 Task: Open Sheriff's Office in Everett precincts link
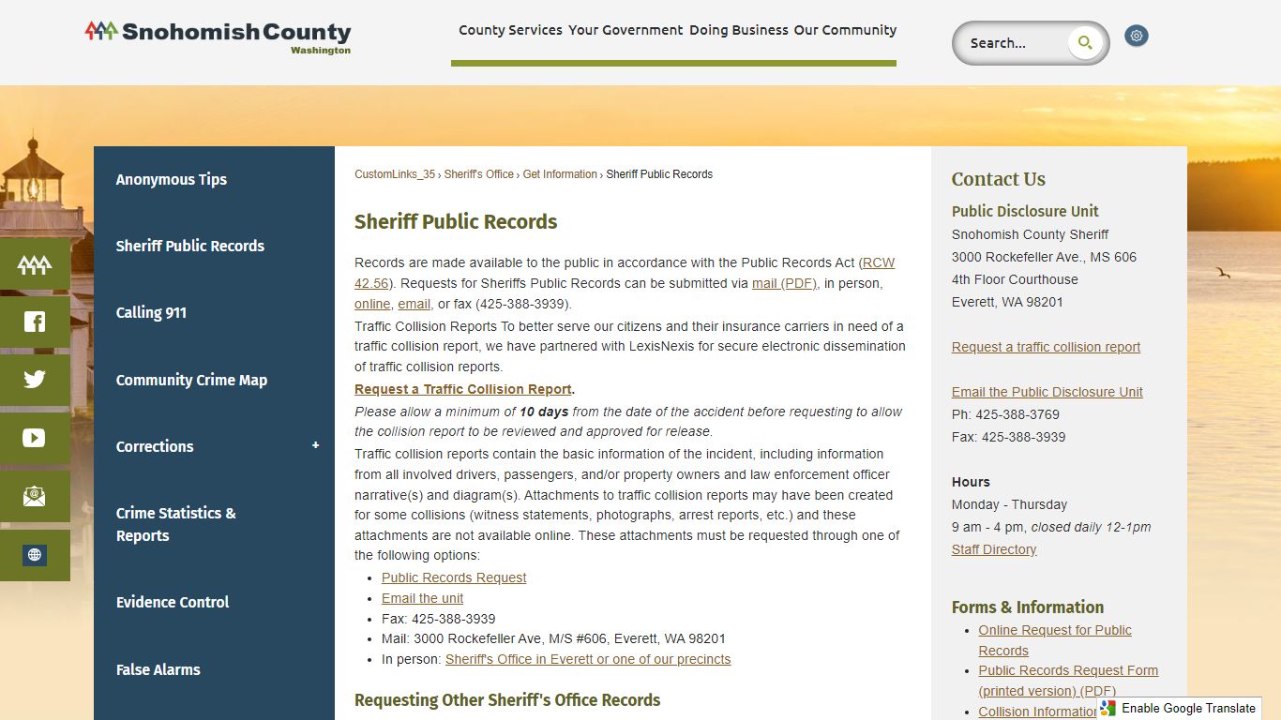(x=588, y=659)
